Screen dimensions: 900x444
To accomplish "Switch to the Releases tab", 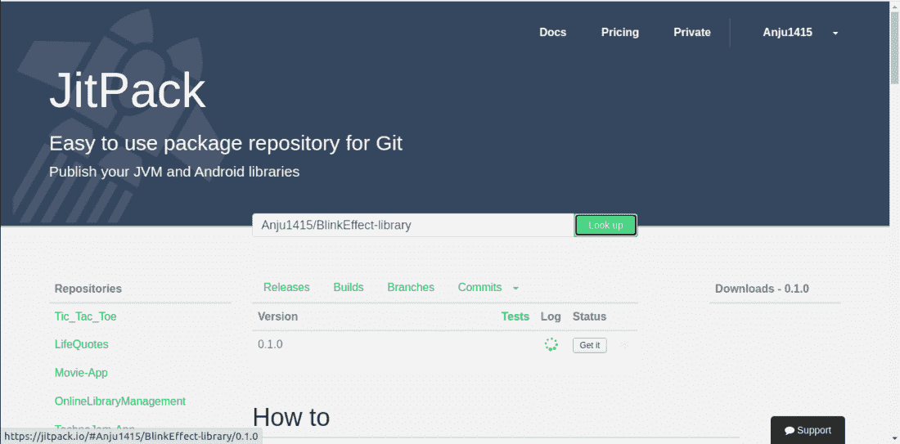I will point(286,288).
